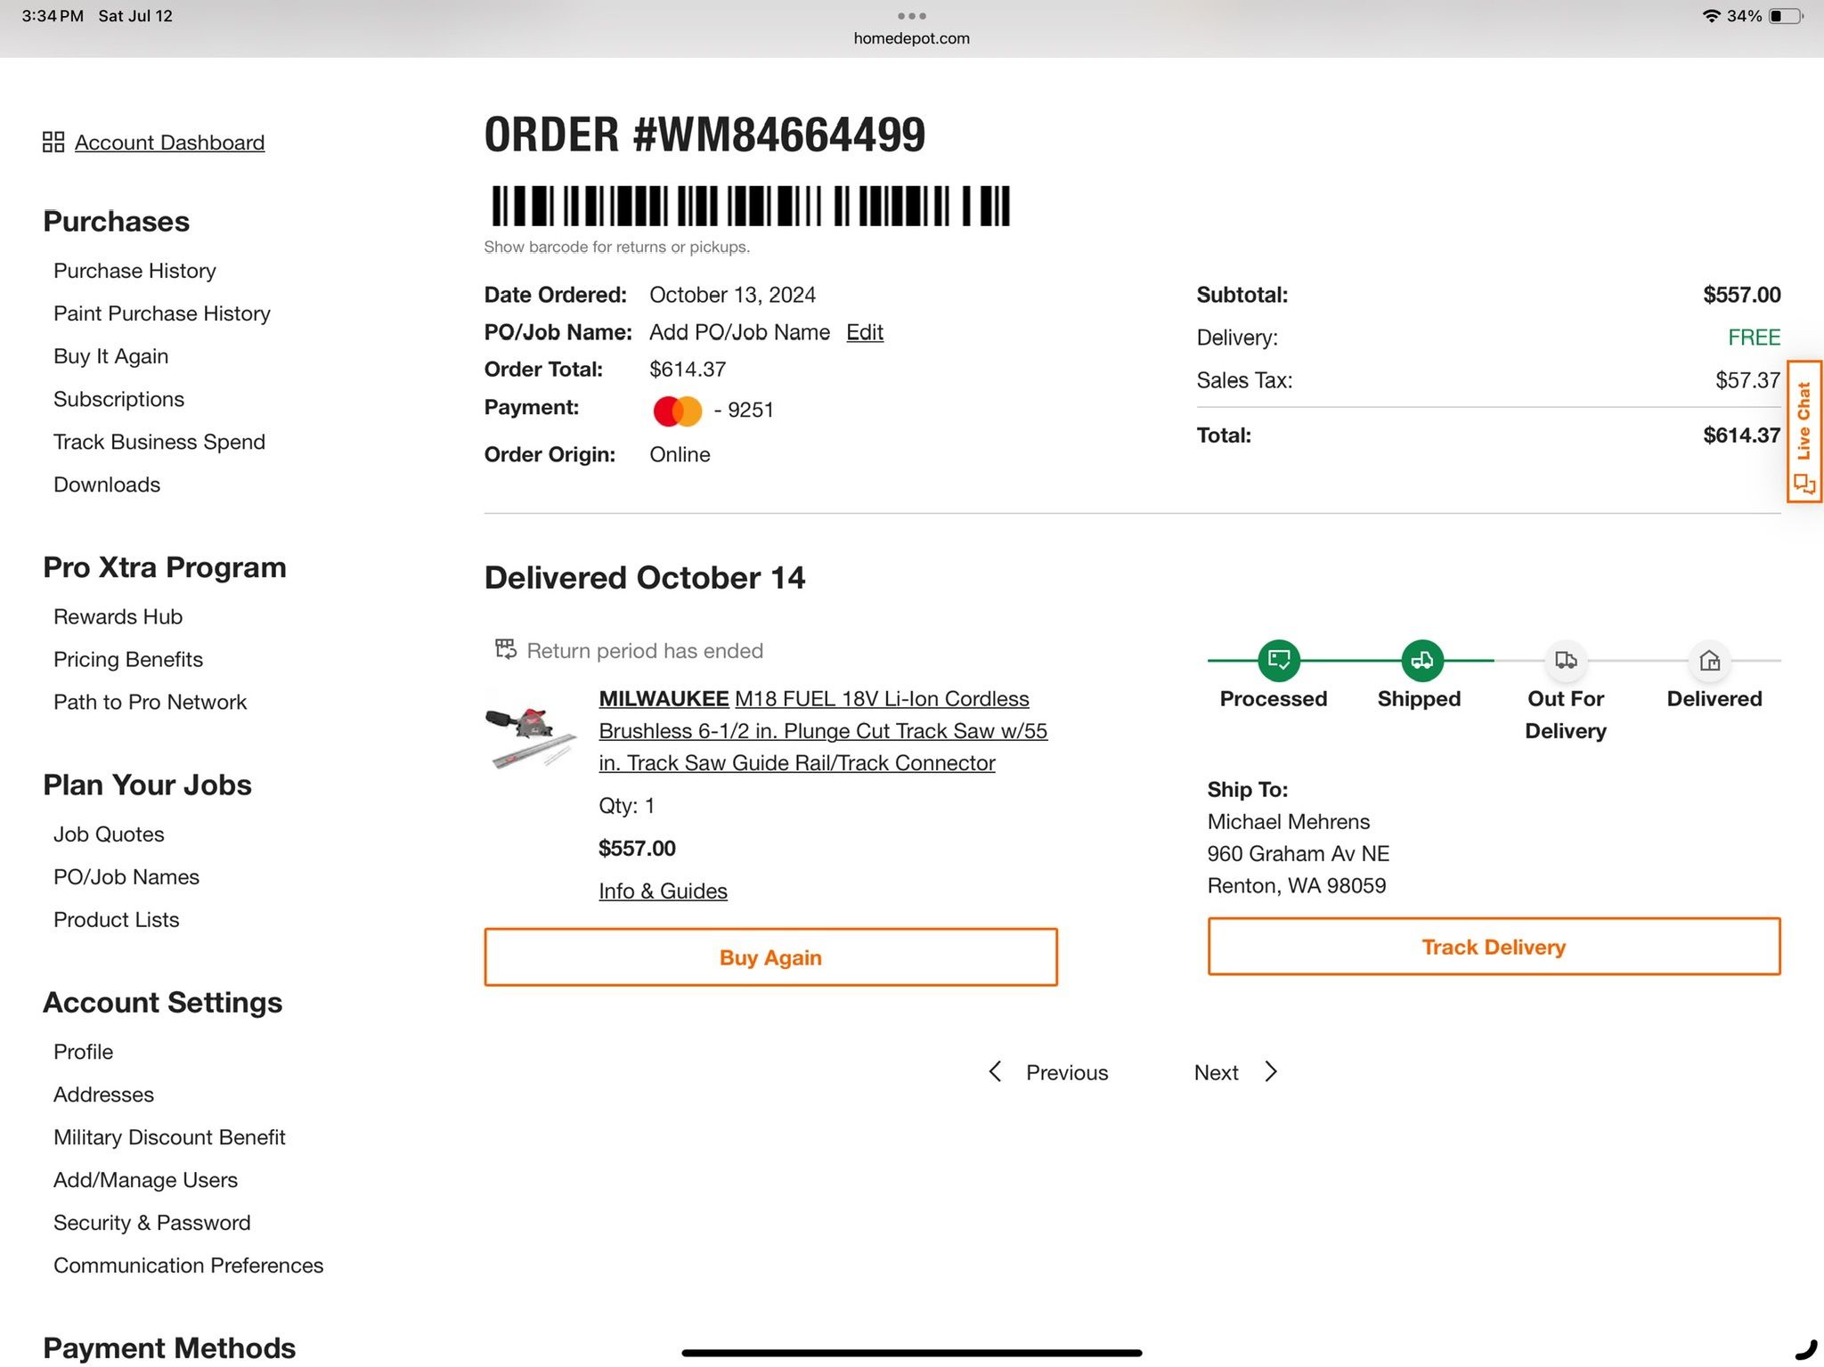This screenshot has width=1824, height=1367.
Task: Open Job Quotes
Action: [x=109, y=834]
